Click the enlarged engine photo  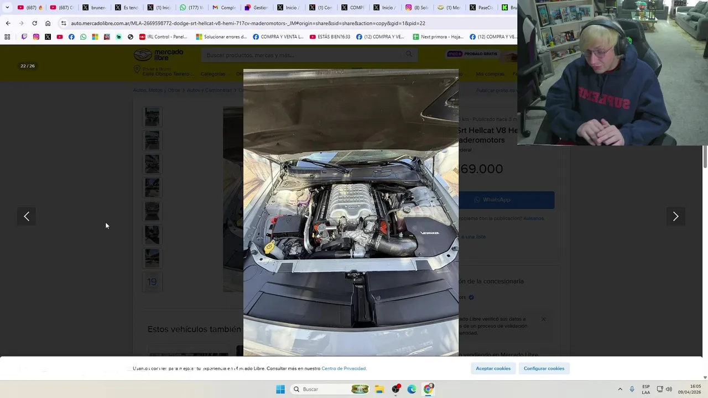[351, 213]
